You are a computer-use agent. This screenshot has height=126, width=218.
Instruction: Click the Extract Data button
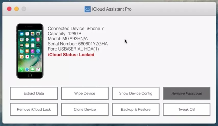[34, 93]
